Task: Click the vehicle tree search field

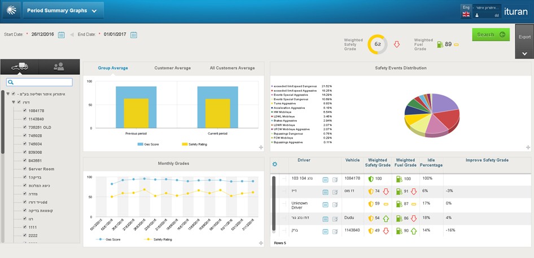Action: (40, 82)
